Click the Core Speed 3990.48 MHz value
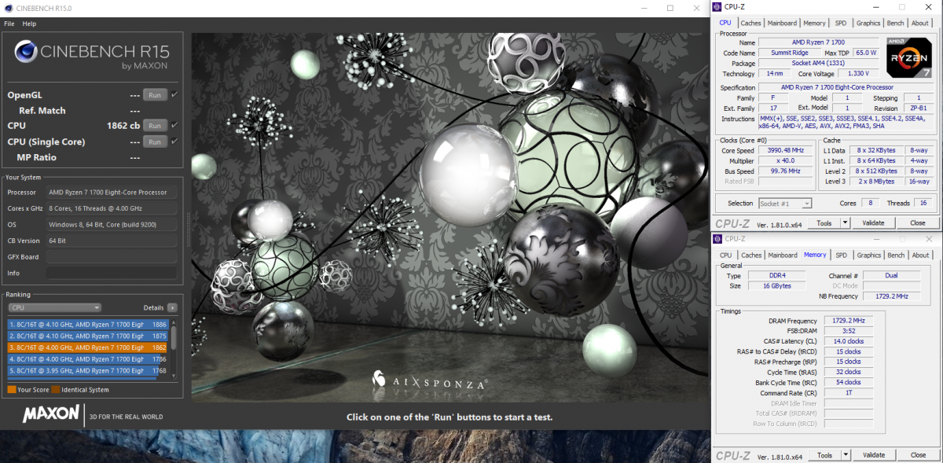943x463 pixels. point(785,150)
